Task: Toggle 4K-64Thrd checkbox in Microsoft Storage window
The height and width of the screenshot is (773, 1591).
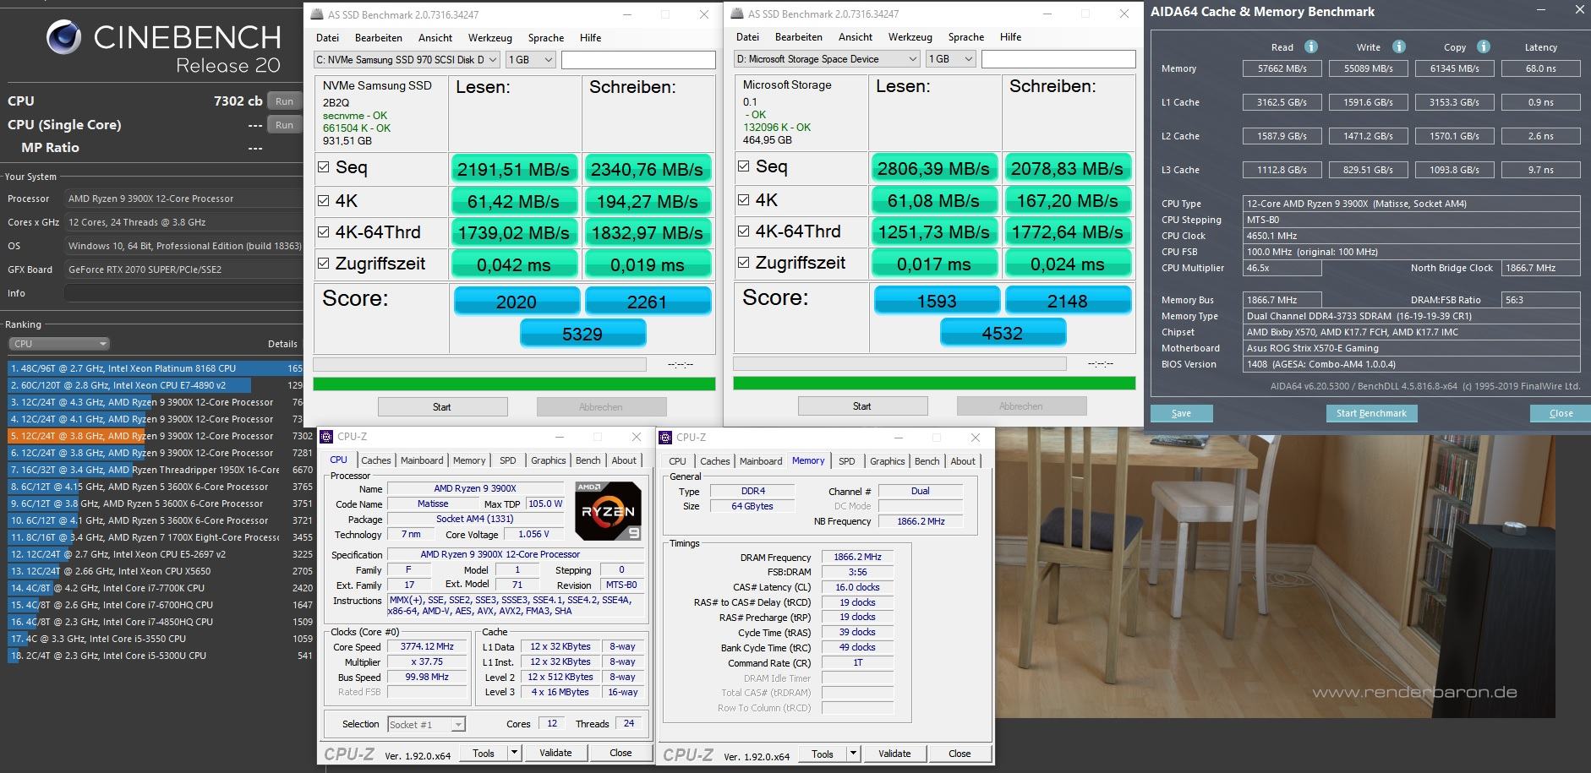Action: click(743, 231)
